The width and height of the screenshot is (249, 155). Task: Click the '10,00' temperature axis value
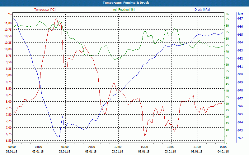(8, 49)
